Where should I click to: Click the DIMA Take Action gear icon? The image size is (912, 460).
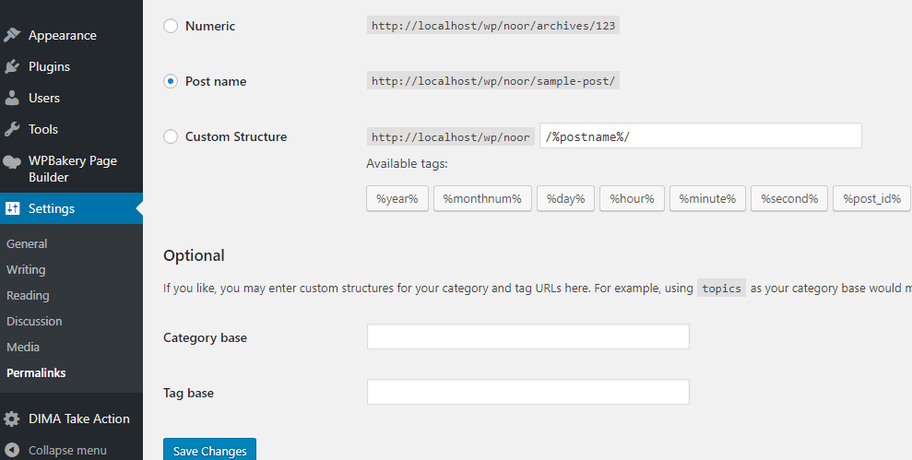(12, 419)
